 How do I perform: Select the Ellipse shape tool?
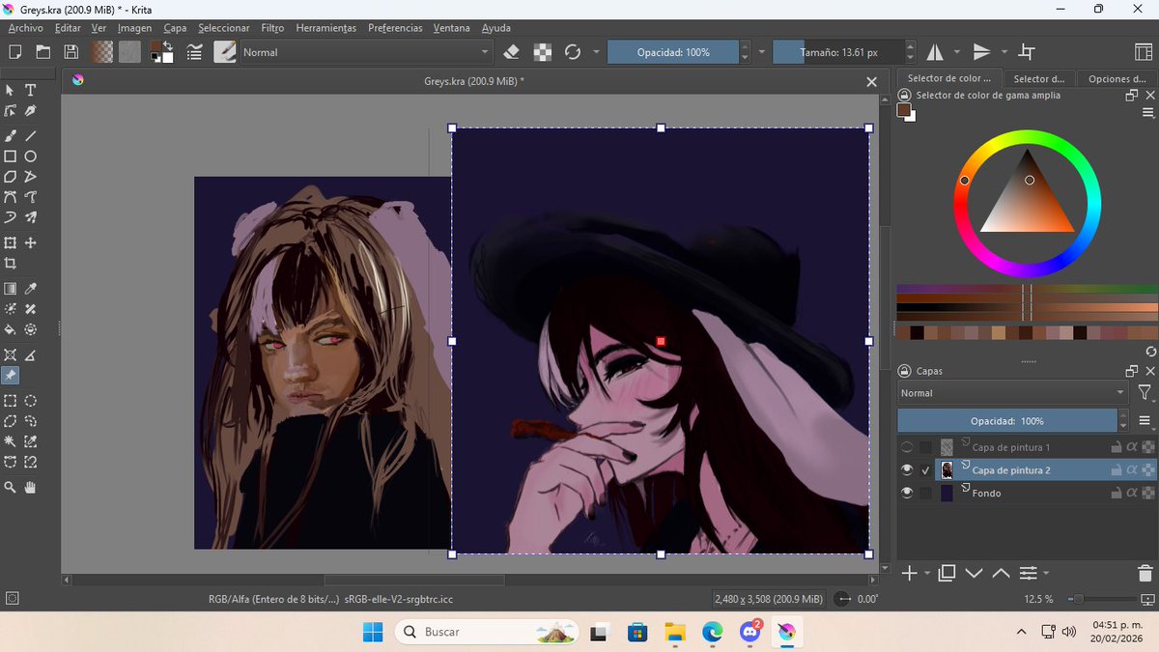pos(30,156)
